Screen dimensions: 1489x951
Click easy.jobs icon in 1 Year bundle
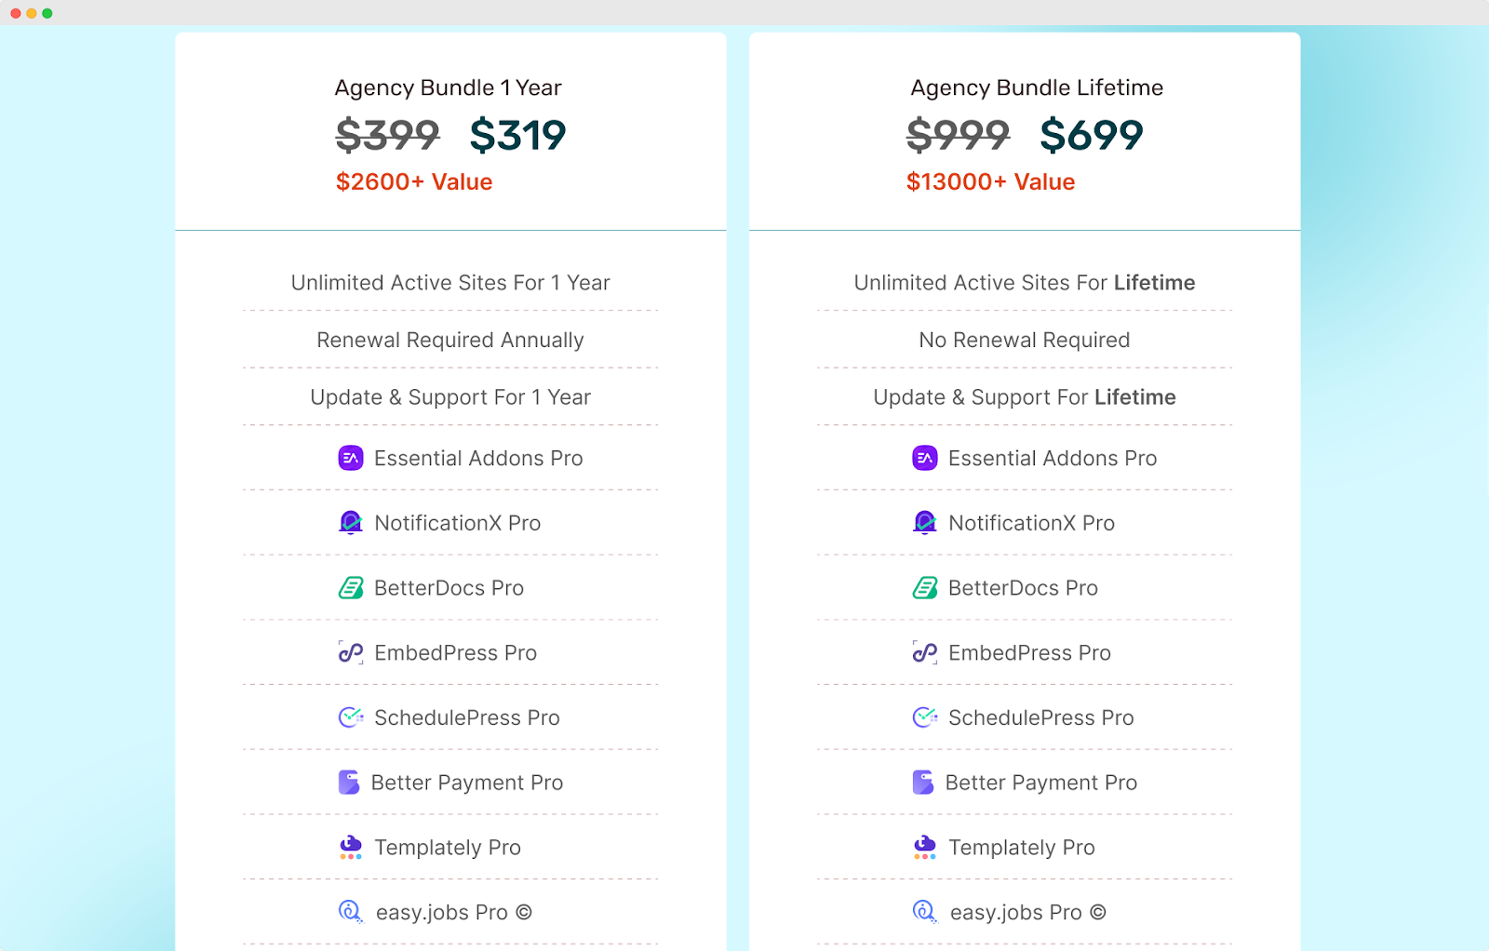point(350,912)
